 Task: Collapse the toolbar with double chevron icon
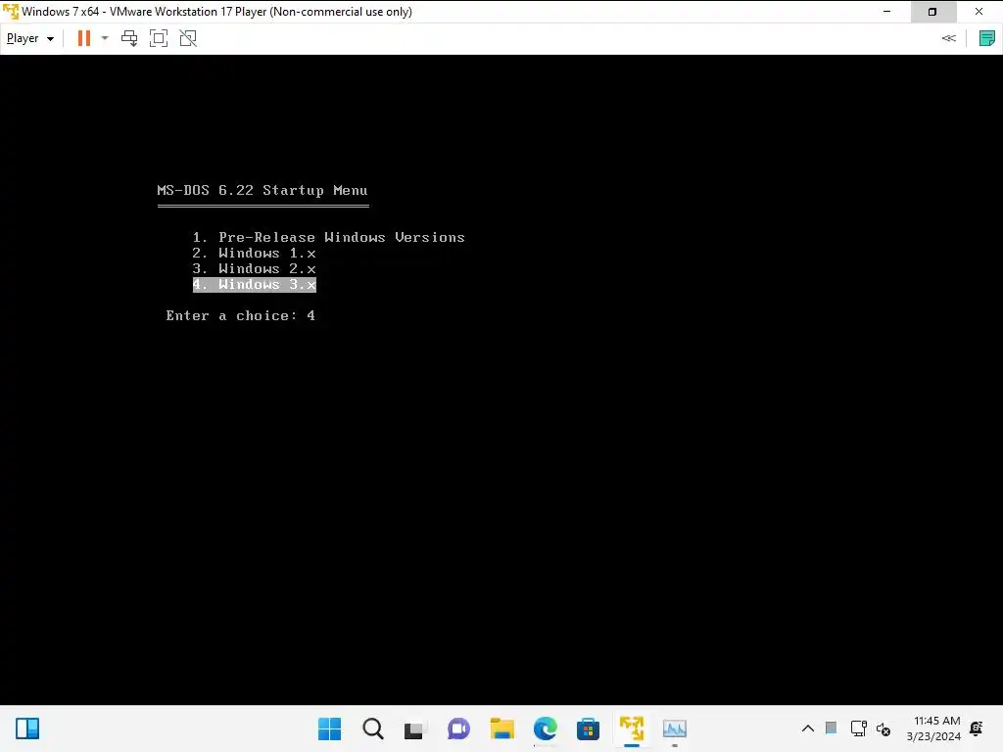(948, 38)
